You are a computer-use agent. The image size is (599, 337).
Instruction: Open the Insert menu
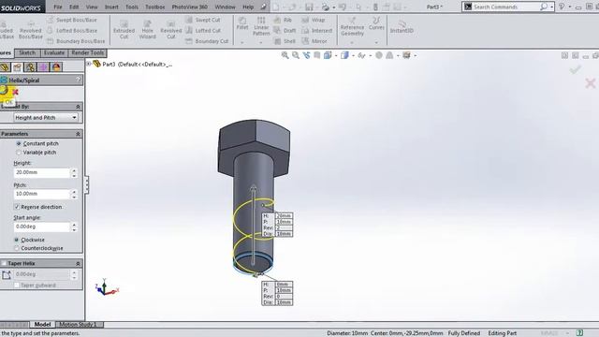(x=111, y=7)
